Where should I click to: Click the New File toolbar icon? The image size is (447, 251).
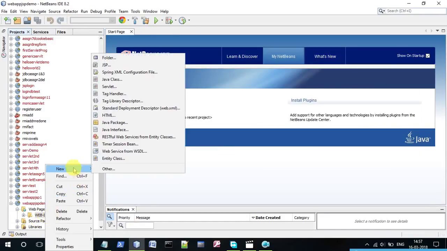(8, 21)
